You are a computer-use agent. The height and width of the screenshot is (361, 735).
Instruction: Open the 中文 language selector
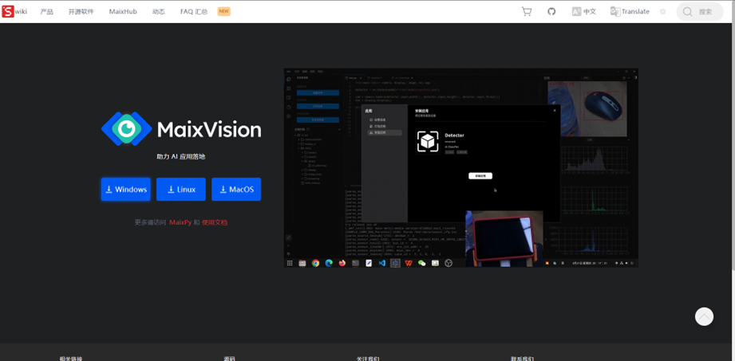(583, 12)
